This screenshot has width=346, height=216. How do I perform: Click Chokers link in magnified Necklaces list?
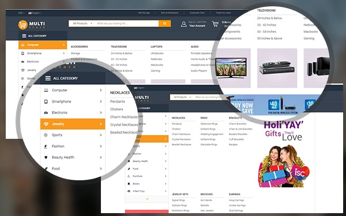116,109
